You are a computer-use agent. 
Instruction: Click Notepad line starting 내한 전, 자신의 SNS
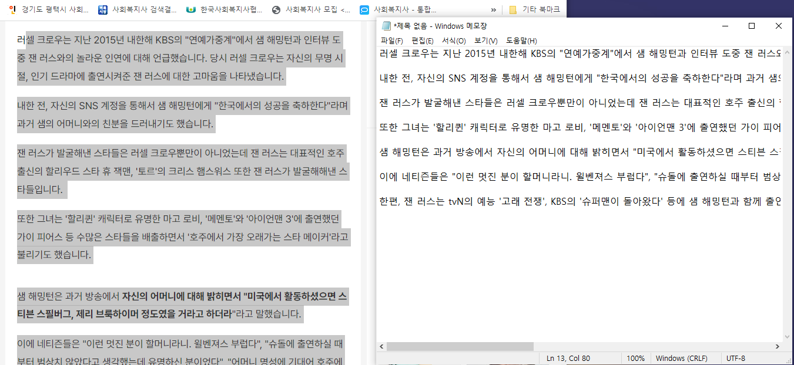click(x=581, y=79)
